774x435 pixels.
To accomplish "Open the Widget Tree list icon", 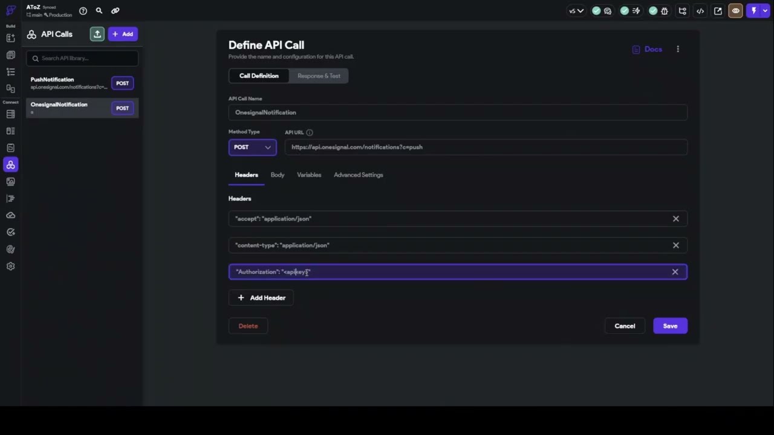I will (10, 72).
